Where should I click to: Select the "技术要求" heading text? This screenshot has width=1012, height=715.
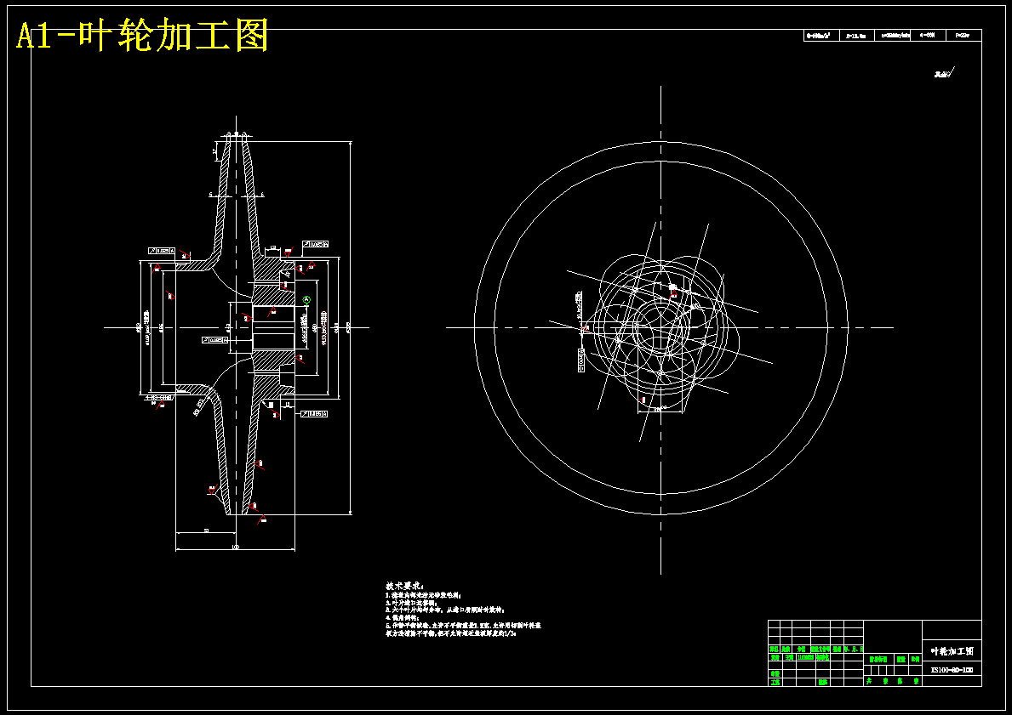pyautogui.click(x=404, y=586)
